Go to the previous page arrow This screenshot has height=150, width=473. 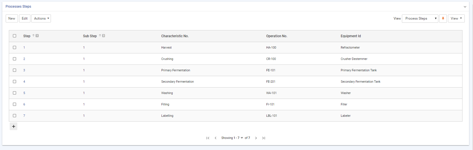216,138
